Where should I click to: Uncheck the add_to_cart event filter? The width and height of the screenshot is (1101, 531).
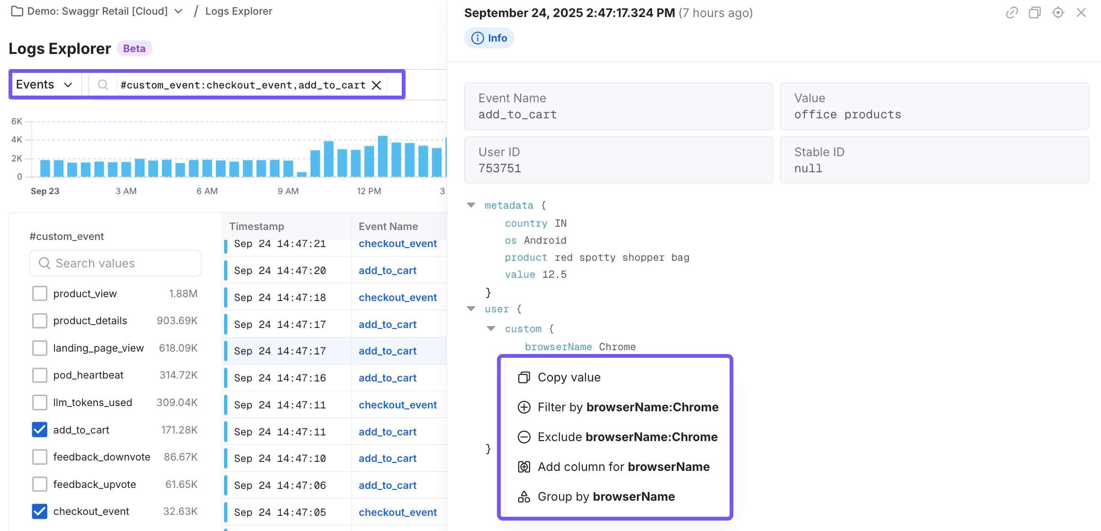point(40,430)
